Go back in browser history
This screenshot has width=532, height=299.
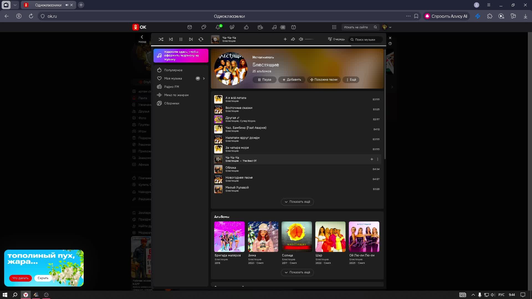pos(7,16)
